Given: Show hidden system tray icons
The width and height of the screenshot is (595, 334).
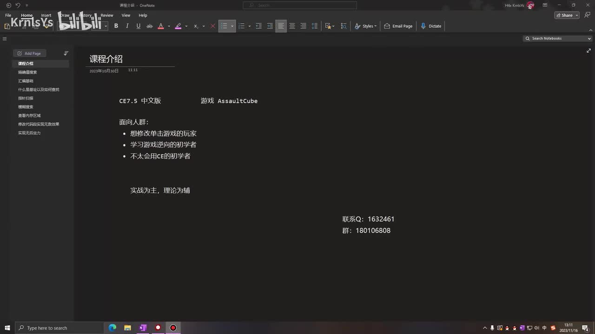Looking at the screenshot, I should click(x=485, y=328).
